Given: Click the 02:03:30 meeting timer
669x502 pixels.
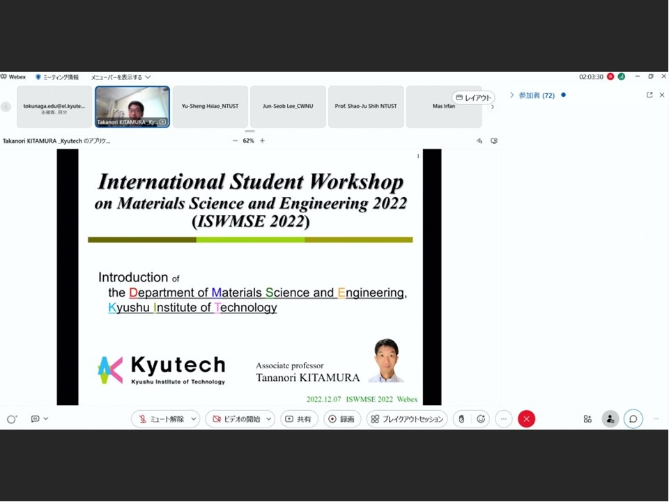Looking at the screenshot, I should tap(591, 77).
